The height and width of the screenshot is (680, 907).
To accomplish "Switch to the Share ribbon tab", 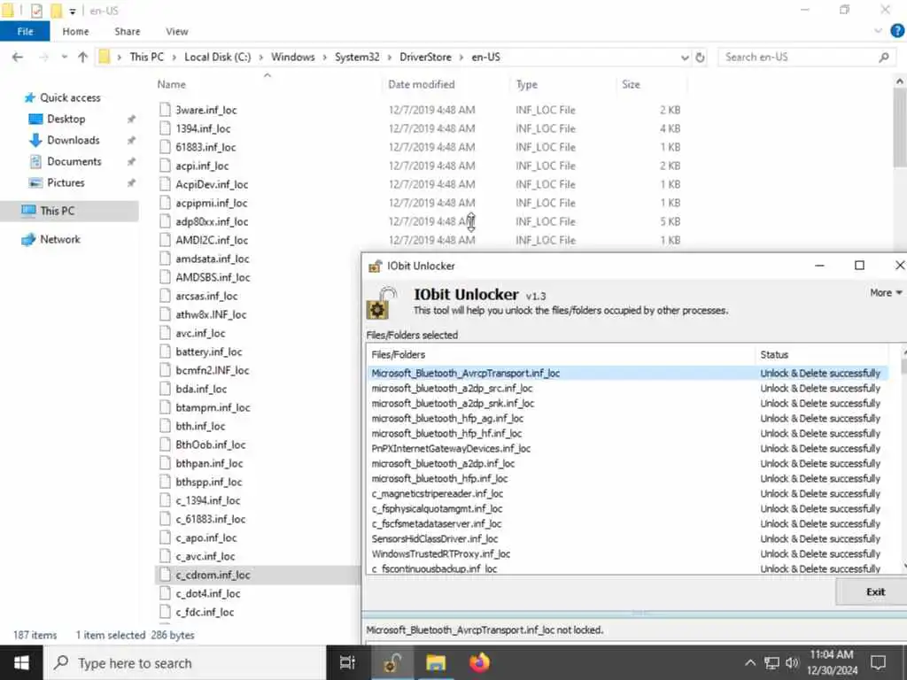I will click(x=128, y=31).
